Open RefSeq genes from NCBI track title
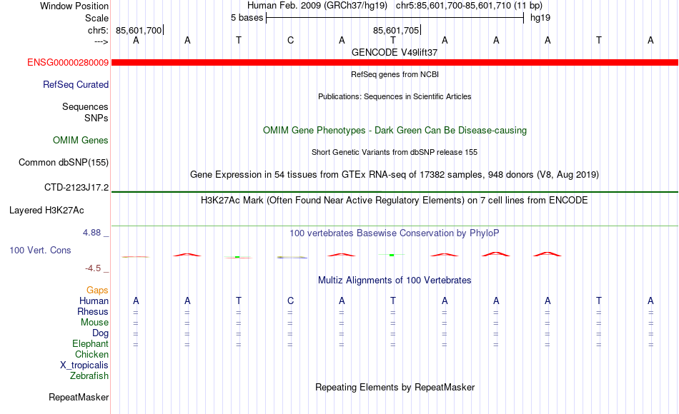The image size is (679, 414). tap(395, 74)
